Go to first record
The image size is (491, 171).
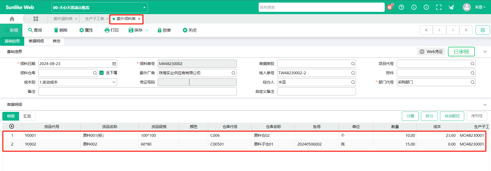(x=426, y=30)
